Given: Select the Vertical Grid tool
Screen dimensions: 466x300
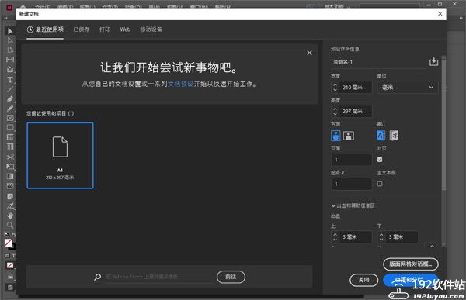Looking at the screenshot, I should pyautogui.click(x=10, y=147).
